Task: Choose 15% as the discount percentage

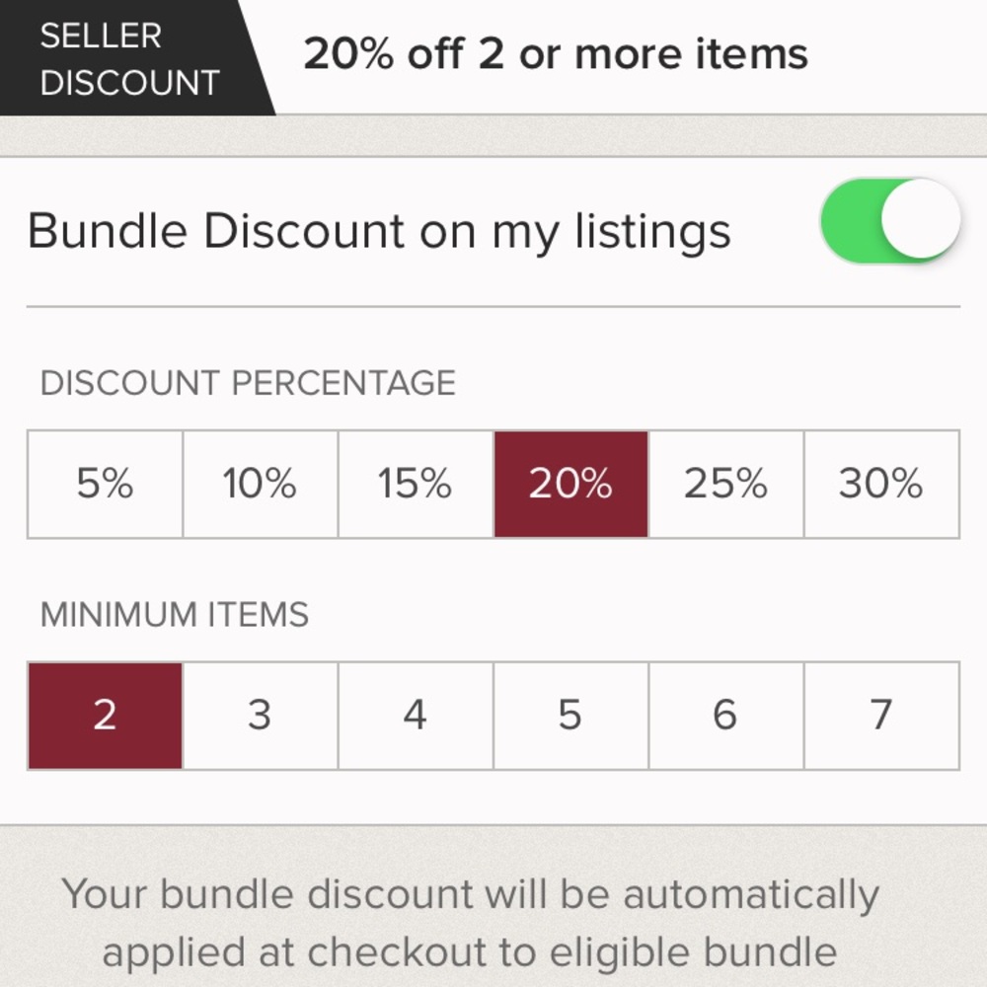Action: point(415,484)
